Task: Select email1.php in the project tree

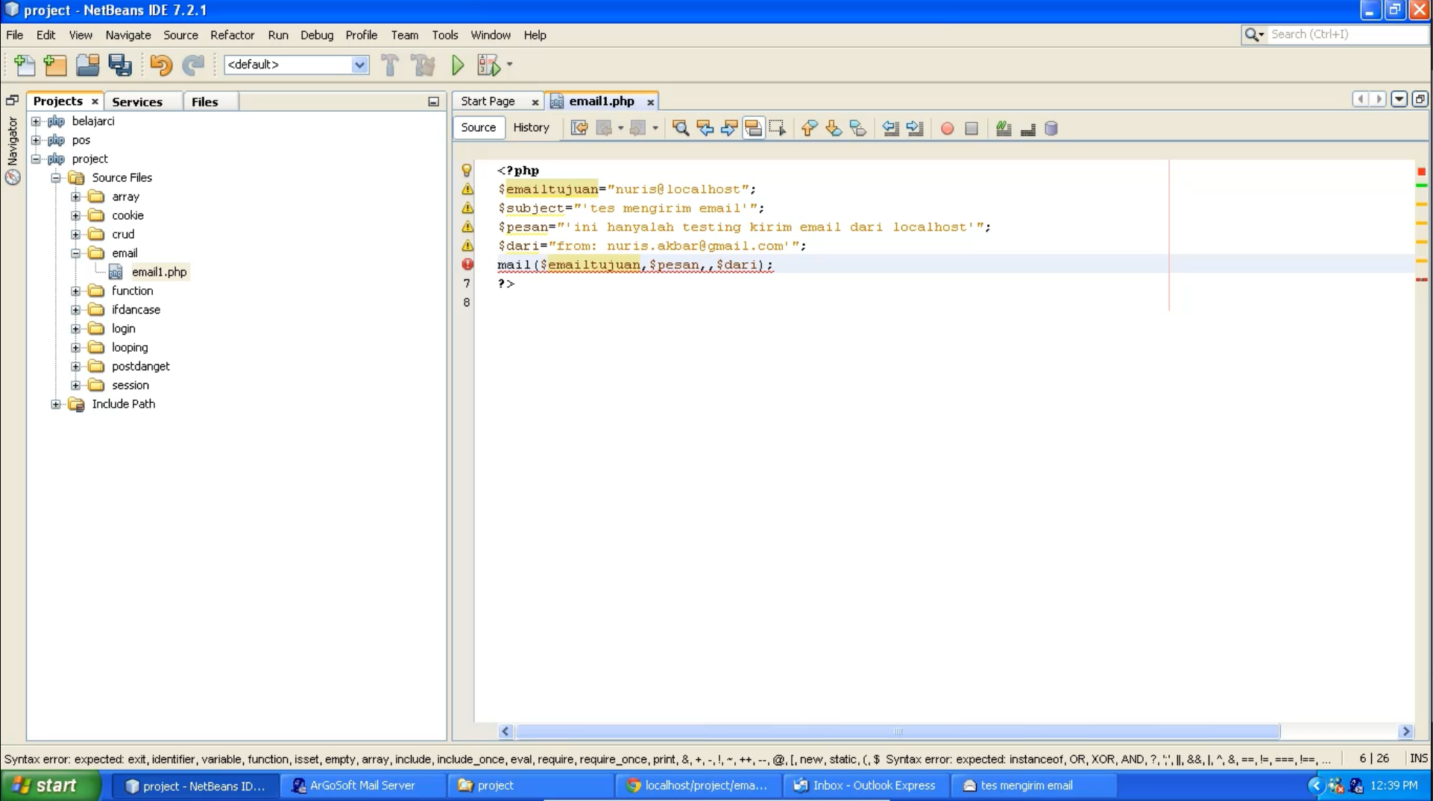Action: [x=160, y=271]
